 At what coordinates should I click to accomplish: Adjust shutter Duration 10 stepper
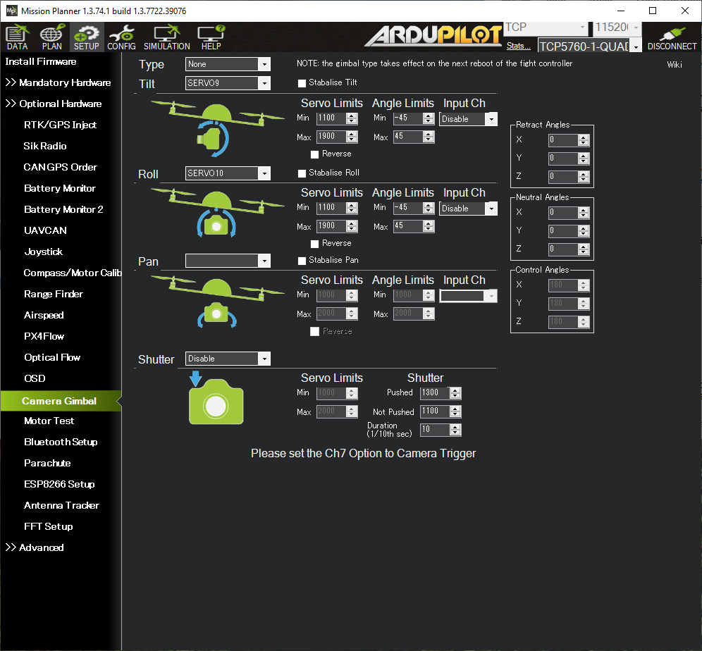[455, 430]
